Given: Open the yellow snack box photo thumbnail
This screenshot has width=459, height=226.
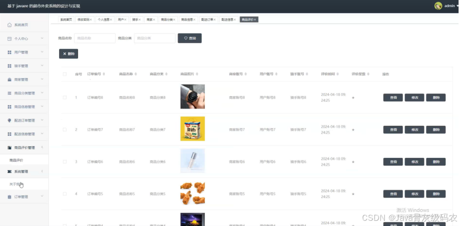Looking at the screenshot, I should tap(193, 129).
